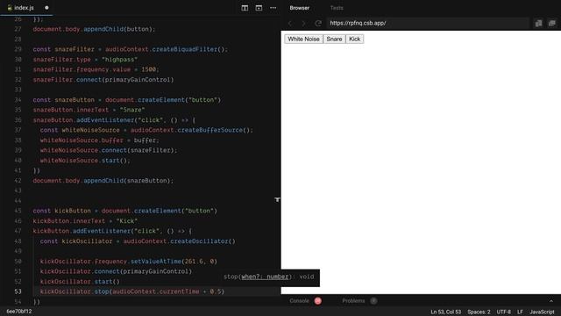Refresh the preview browser page

pyautogui.click(x=318, y=24)
